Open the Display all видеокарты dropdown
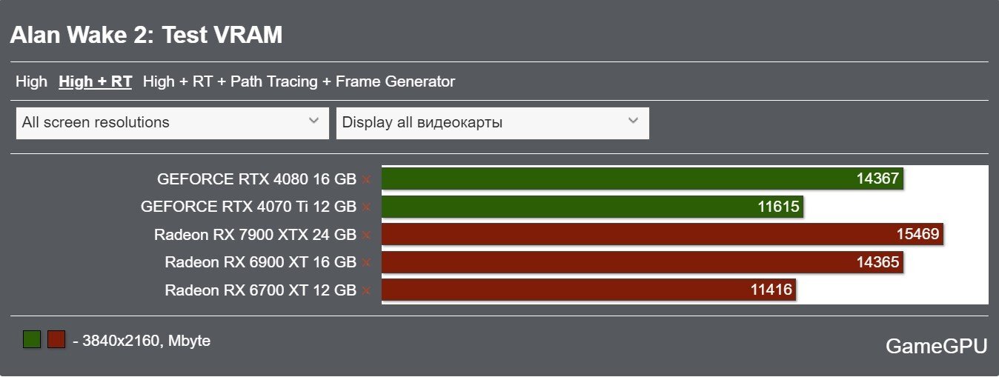 pyautogui.click(x=492, y=123)
